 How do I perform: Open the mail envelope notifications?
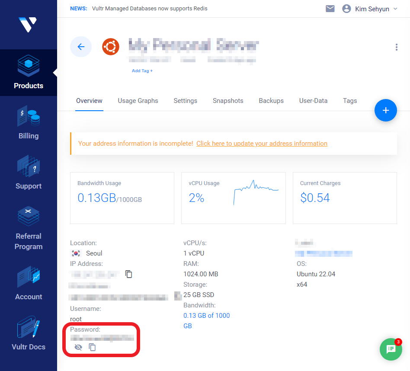[330, 9]
